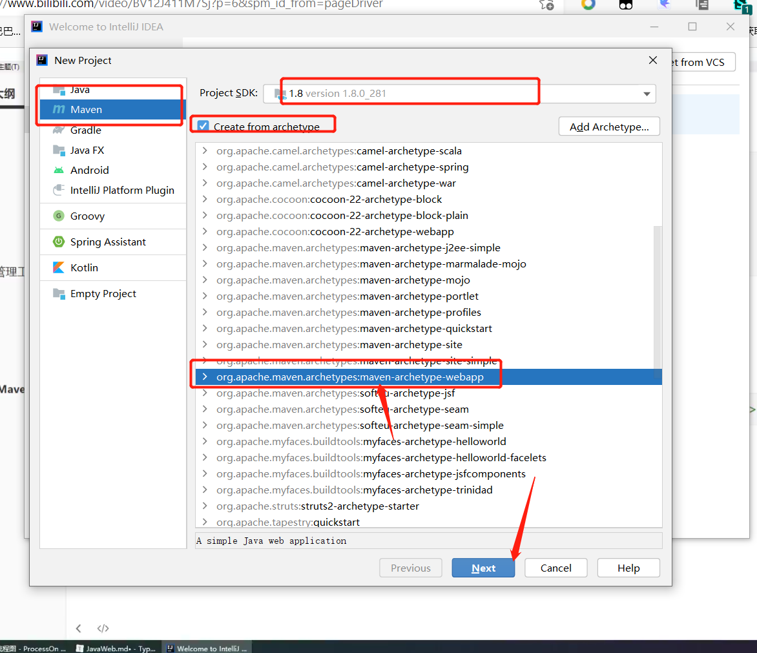Viewport: 757px width, 653px height.
Task: Select Gradle project type
Action: (x=113, y=130)
